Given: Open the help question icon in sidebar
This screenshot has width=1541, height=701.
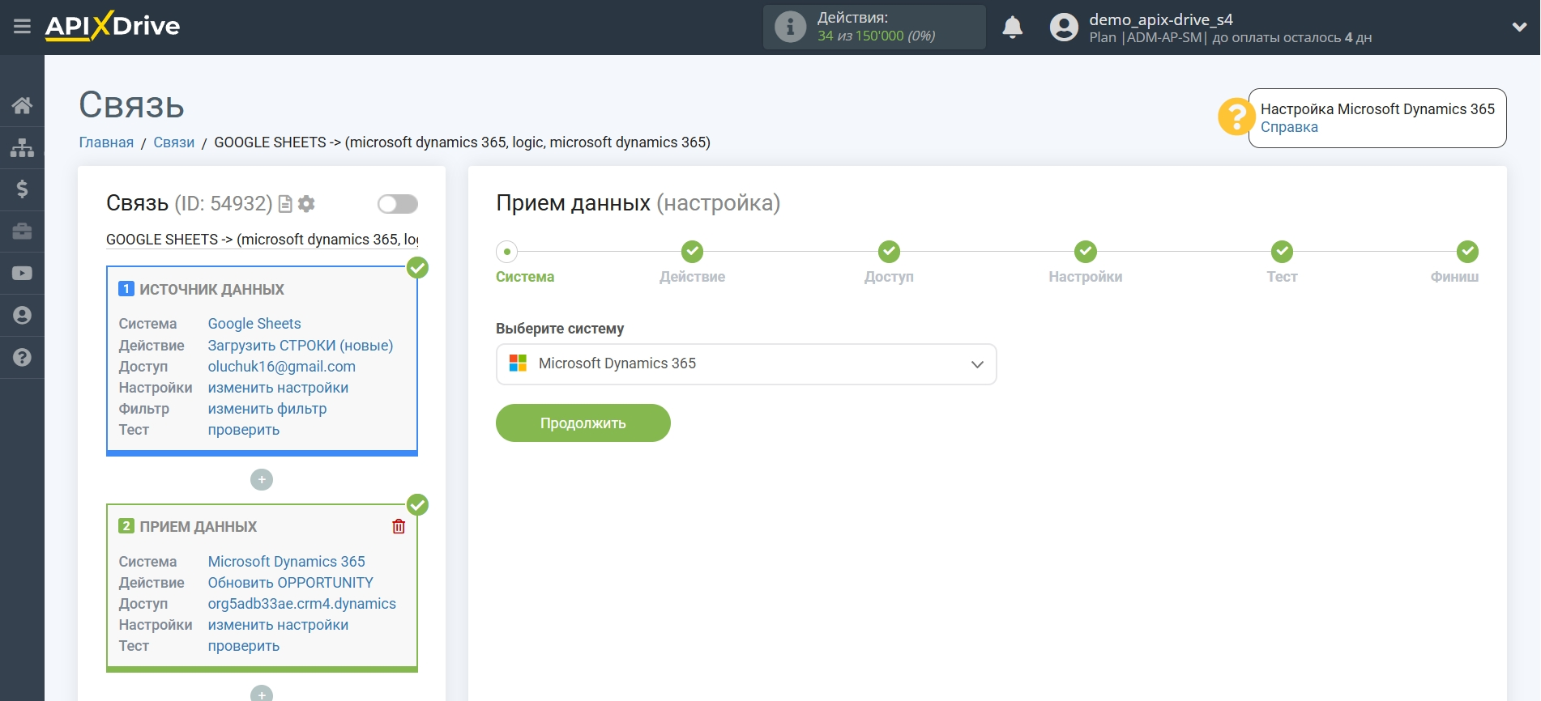Looking at the screenshot, I should tap(22, 358).
